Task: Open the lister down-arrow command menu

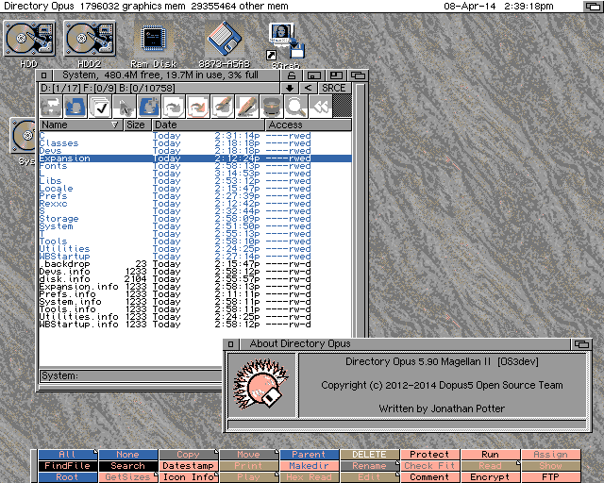Action: 290,88
